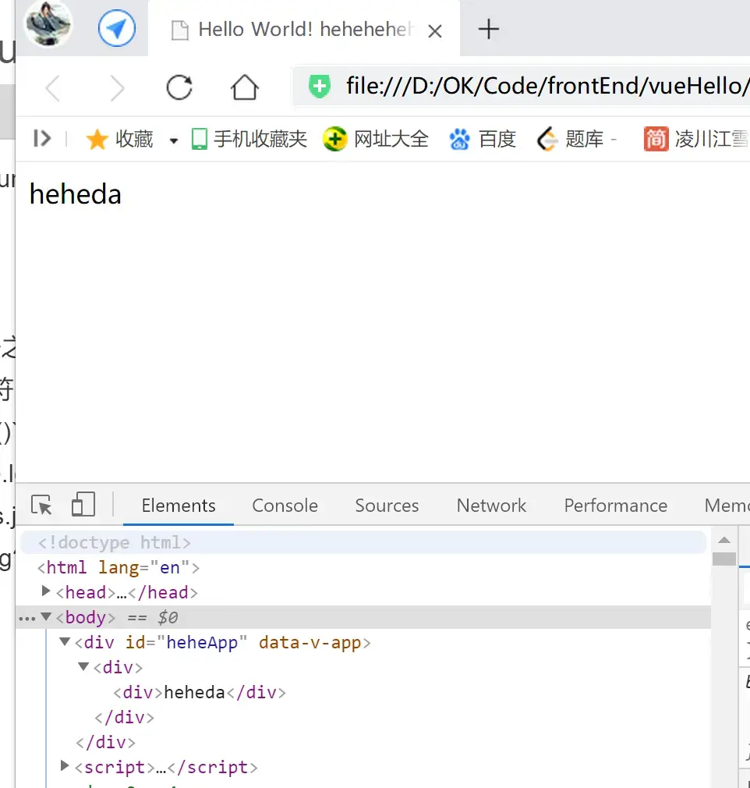Reload the current page

tap(179, 87)
